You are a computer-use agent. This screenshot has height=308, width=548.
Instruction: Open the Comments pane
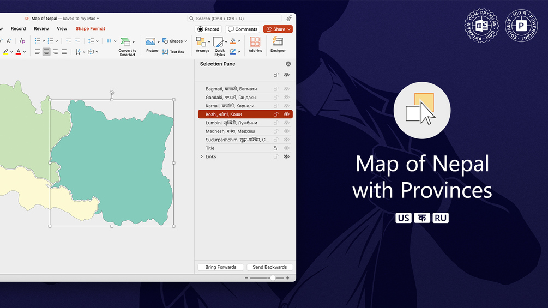pos(243,29)
